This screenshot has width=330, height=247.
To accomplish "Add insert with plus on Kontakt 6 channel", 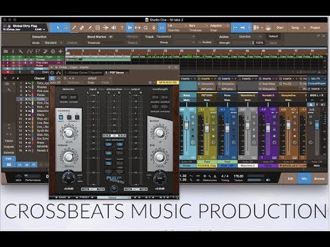I will [276, 79].
